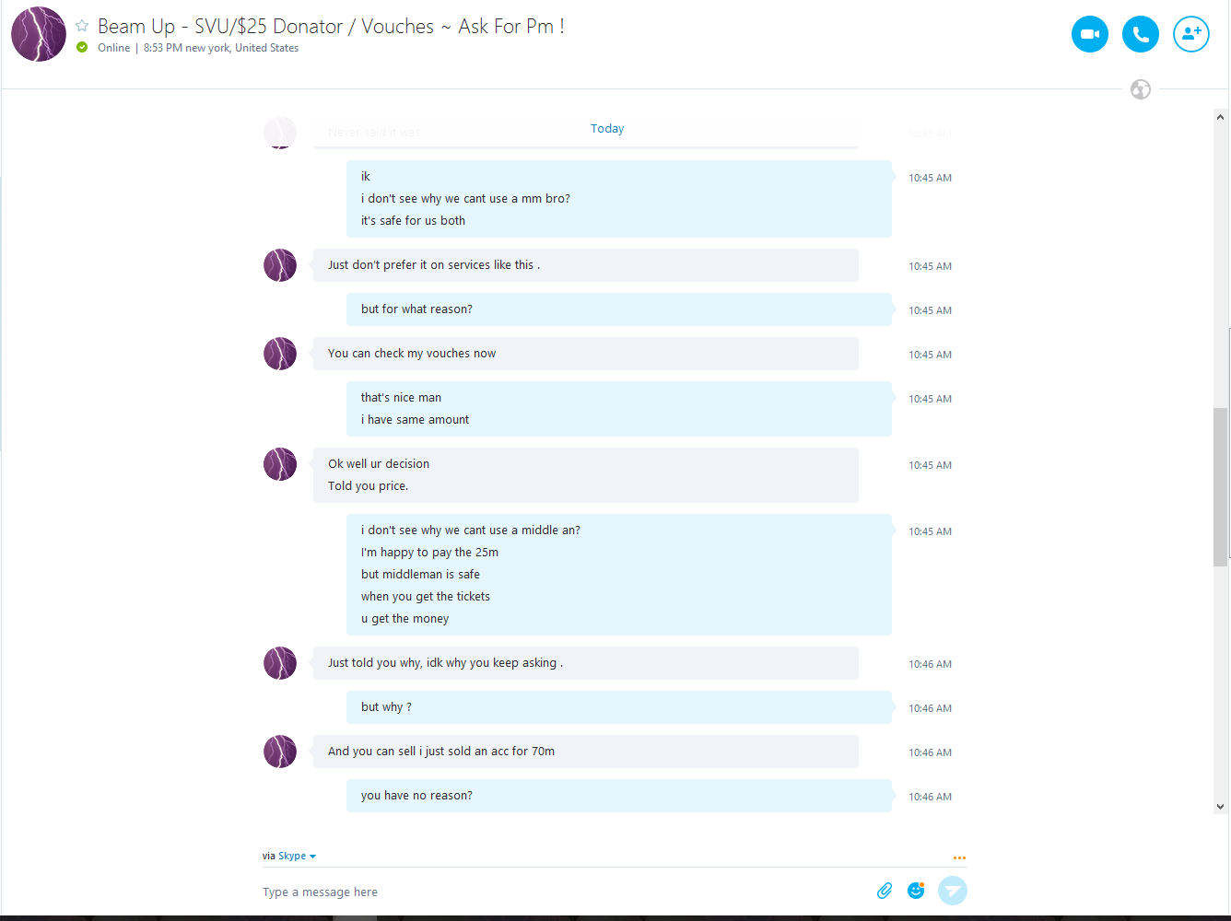Image resolution: width=1231 pixels, height=921 pixels.
Task: Click the Today date label
Action: pyautogui.click(x=607, y=129)
